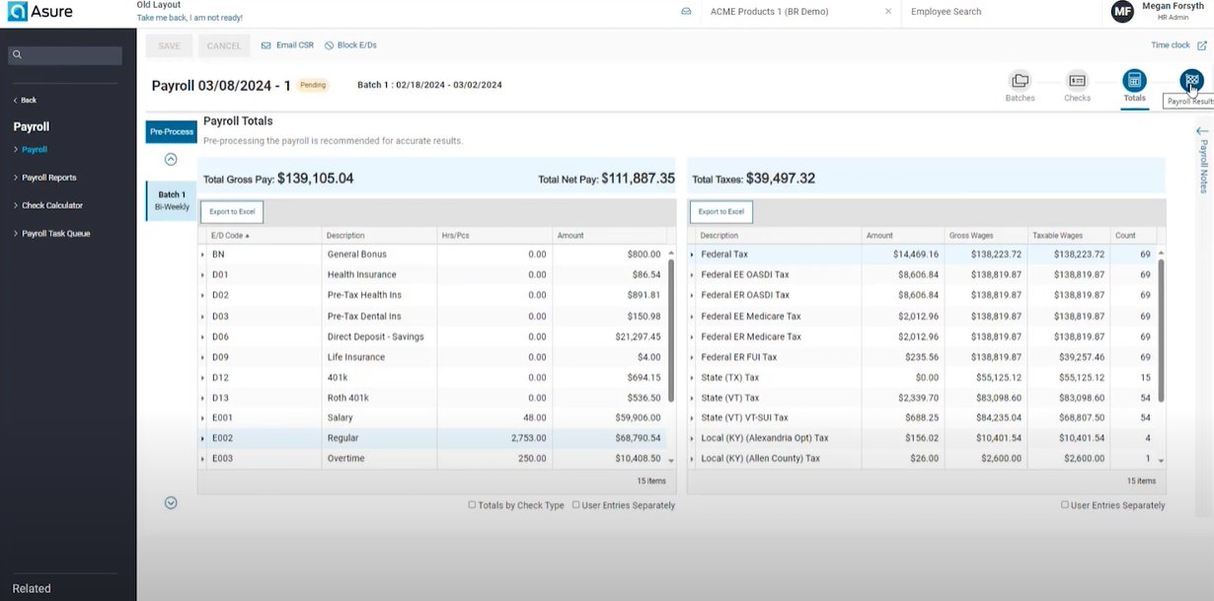Select the Batch 1 Bi-Weekly tab

(171, 200)
